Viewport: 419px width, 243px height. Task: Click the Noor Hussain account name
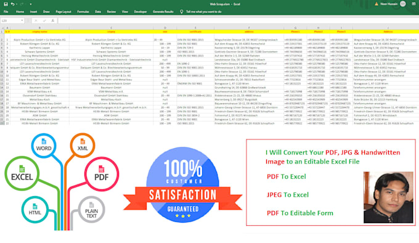389,4
